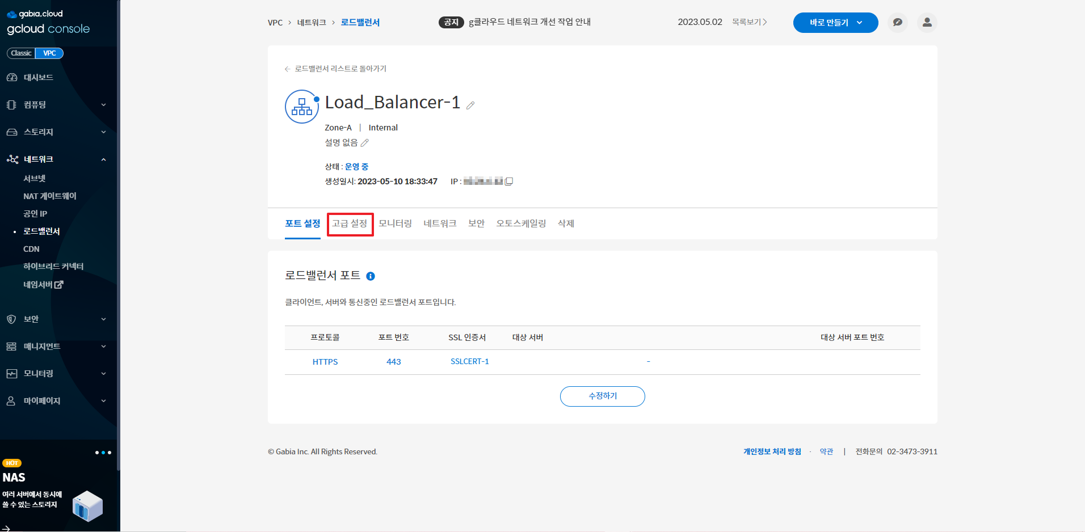Click the 443 port number cell

pos(394,362)
